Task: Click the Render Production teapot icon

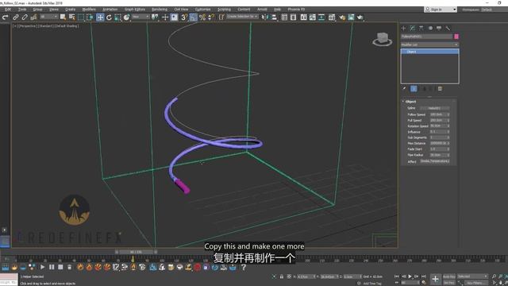Action: 360,17
